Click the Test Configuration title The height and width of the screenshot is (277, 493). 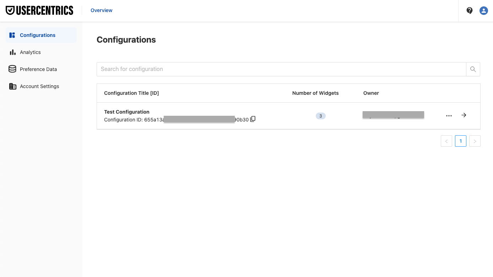point(127,112)
